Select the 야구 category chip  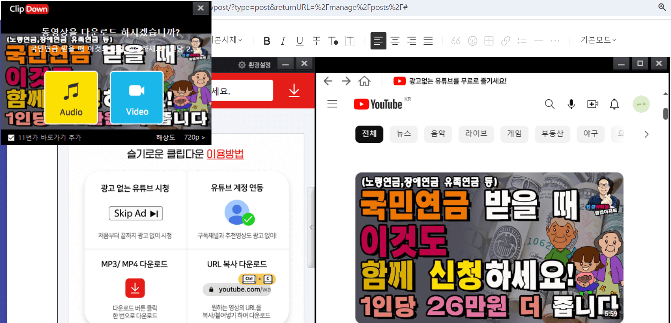tap(591, 134)
